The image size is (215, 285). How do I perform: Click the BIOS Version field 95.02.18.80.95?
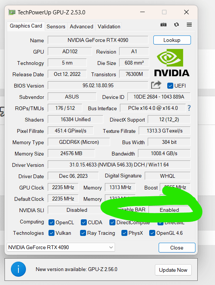98,85
